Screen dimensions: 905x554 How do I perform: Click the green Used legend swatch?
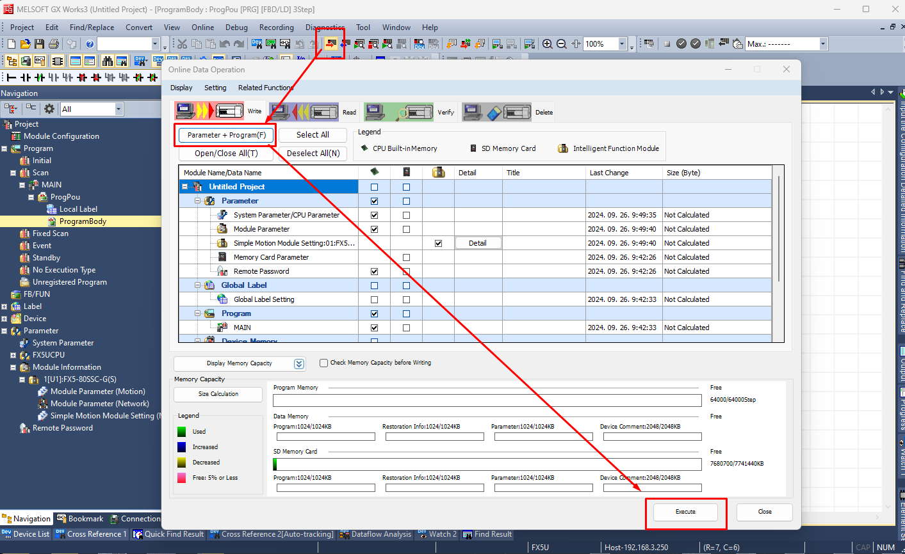182,432
